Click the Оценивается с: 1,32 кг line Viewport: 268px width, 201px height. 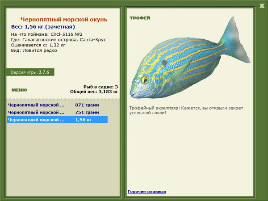click(38, 45)
